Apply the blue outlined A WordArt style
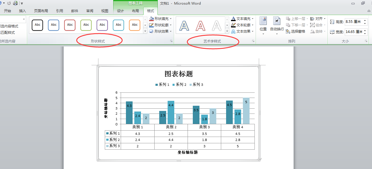This screenshot has height=169, width=372. [x=184, y=25]
